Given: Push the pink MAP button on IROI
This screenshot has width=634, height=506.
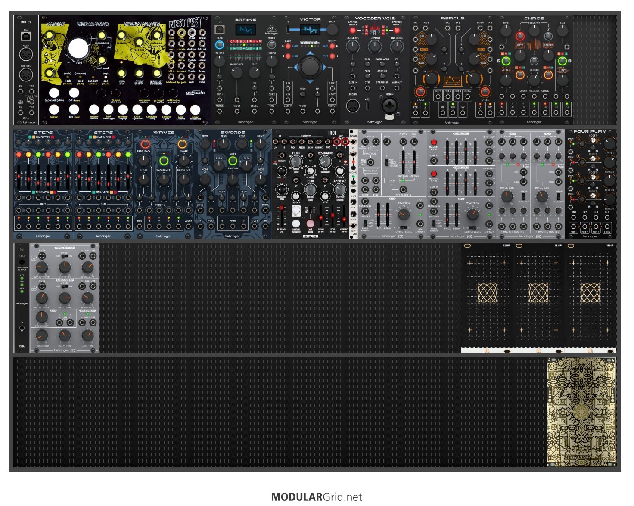Looking at the screenshot, I should point(311,224).
